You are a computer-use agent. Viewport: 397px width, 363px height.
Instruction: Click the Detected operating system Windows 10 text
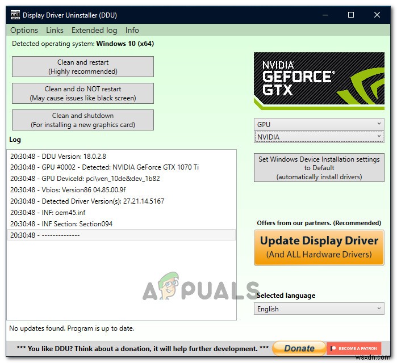[83, 44]
